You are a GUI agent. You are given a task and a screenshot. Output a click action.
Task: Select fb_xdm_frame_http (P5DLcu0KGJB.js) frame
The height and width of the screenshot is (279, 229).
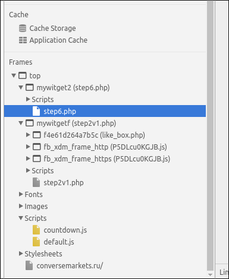point(105,147)
